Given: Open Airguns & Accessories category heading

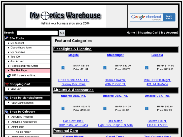Looking at the screenshot, I should pos(74,90).
